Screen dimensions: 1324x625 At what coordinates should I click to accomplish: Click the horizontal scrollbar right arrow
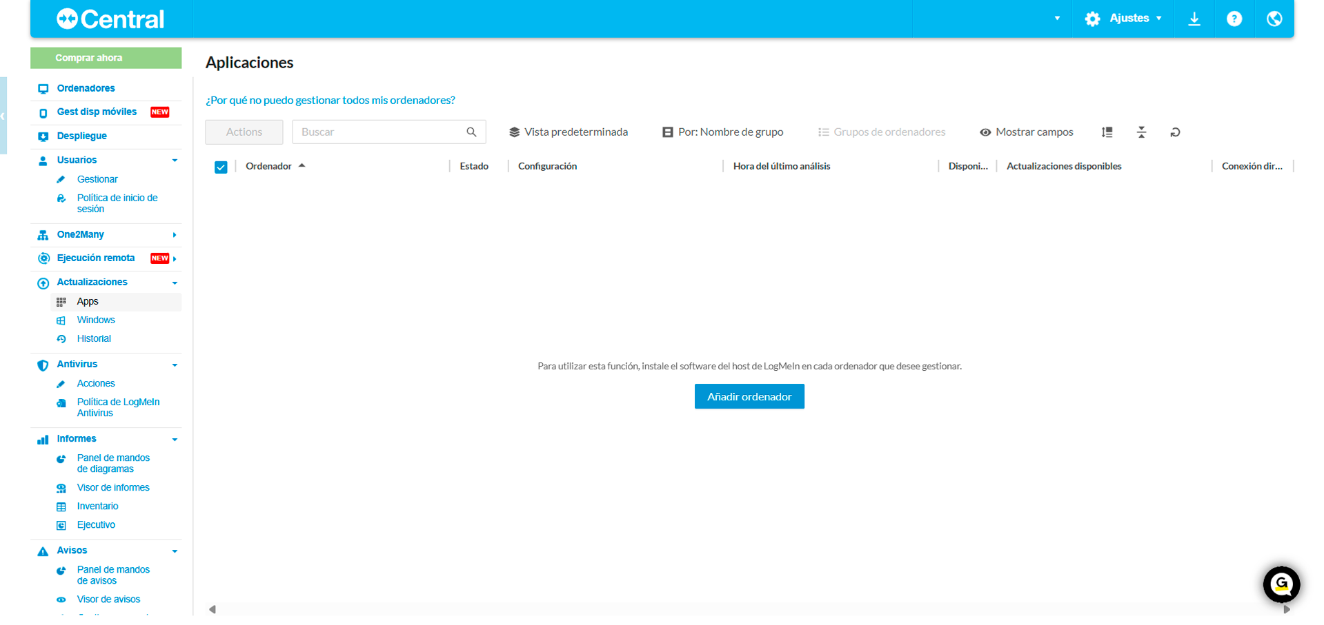[x=1286, y=609]
